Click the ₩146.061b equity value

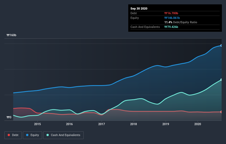(172, 18)
